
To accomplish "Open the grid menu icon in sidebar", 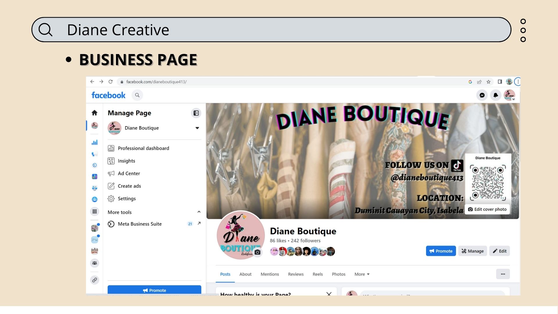I will pos(94,211).
